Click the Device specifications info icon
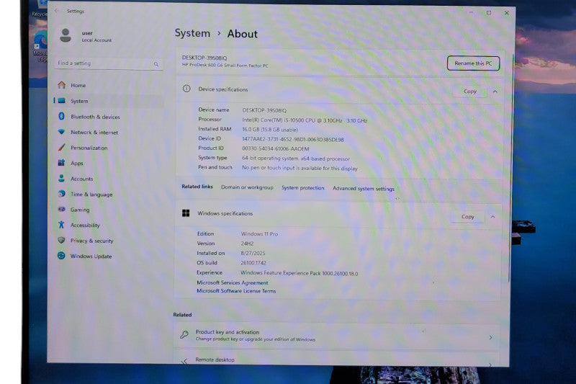576x384 pixels. (x=186, y=89)
